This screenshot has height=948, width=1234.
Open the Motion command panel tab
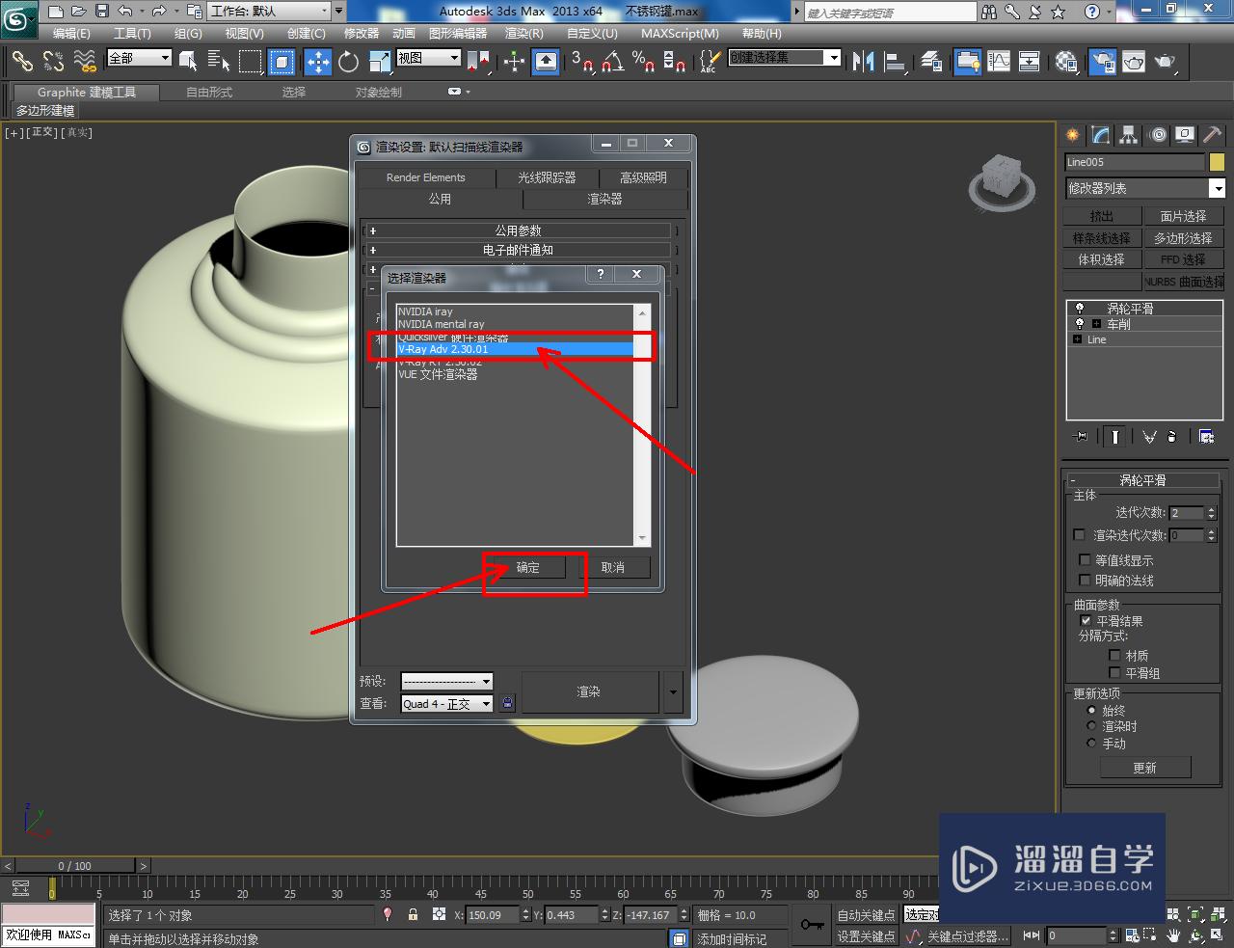pos(1158,135)
